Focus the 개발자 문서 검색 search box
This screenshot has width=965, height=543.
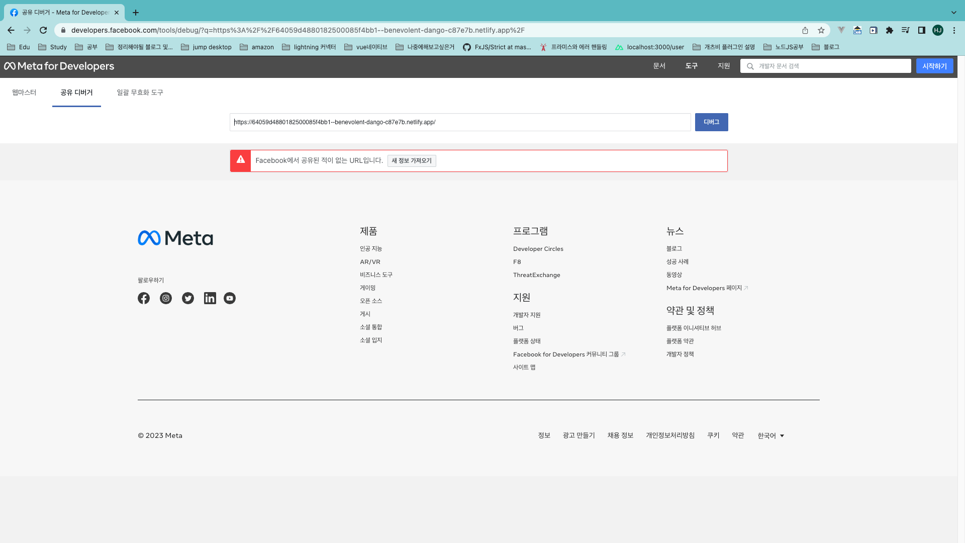tap(826, 66)
